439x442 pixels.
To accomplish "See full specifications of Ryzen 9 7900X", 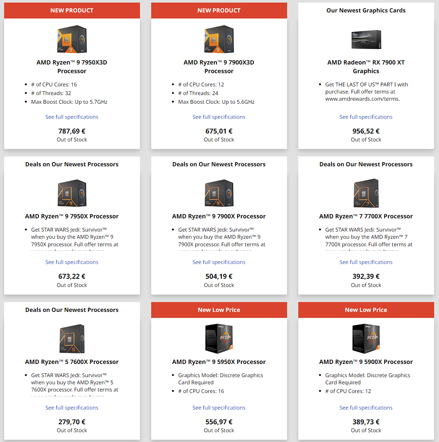I will (219, 262).
